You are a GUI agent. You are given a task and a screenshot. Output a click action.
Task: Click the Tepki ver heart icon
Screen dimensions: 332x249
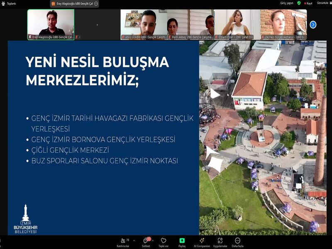pos(164,241)
